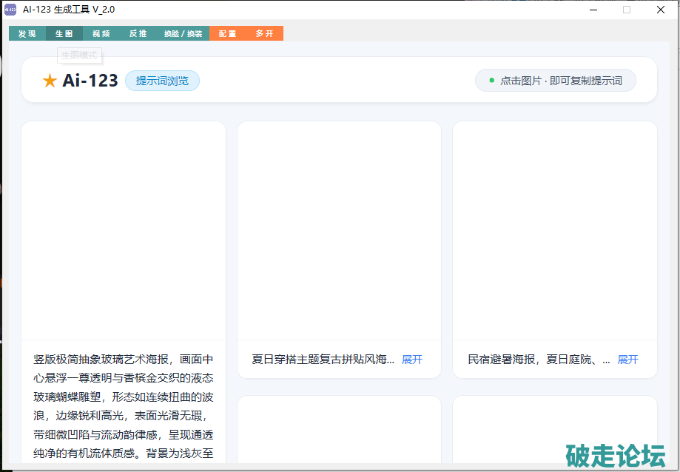Screen dimensions: 680x472
Task: Click the 夏日穿搭 collage poster image
Action: (339, 231)
